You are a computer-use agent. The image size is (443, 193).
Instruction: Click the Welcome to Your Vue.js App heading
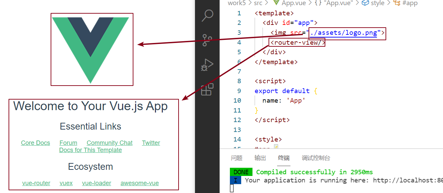[90, 106]
